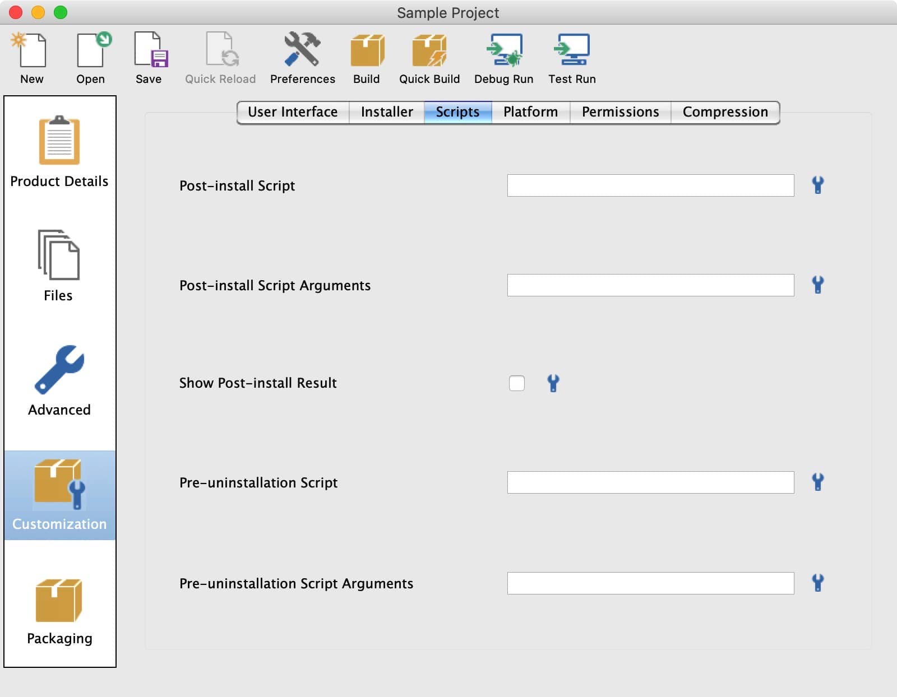The width and height of the screenshot is (897, 697).
Task: Enable the Show Post-install Result checkbox
Action: [517, 383]
